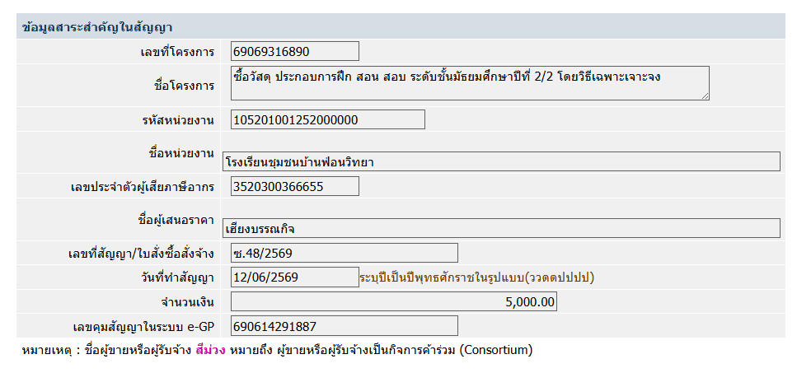Focus the taxpayer ID field 3520300366655
The height and width of the screenshot is (373, 797).
(295, 186)
